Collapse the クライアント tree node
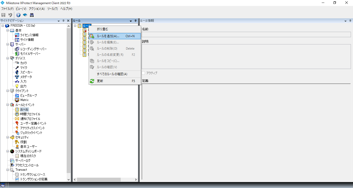Screen dimensions: 353x188 click(8, 91)
